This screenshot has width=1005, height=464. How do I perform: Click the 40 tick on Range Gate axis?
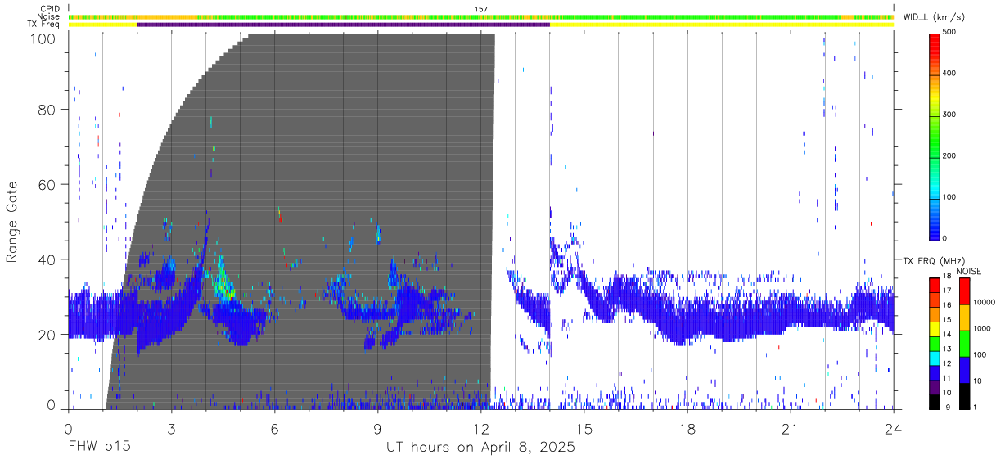pyautogui.click(x=47, y=259)
